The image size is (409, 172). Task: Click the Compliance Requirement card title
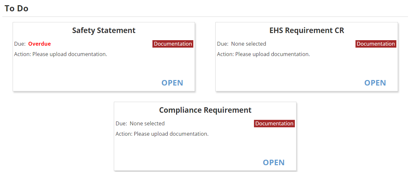(x=205, y=110)
